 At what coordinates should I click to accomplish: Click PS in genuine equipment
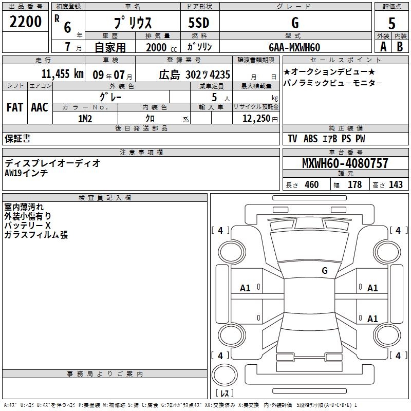pyautogui.click(x=346, y=139)
